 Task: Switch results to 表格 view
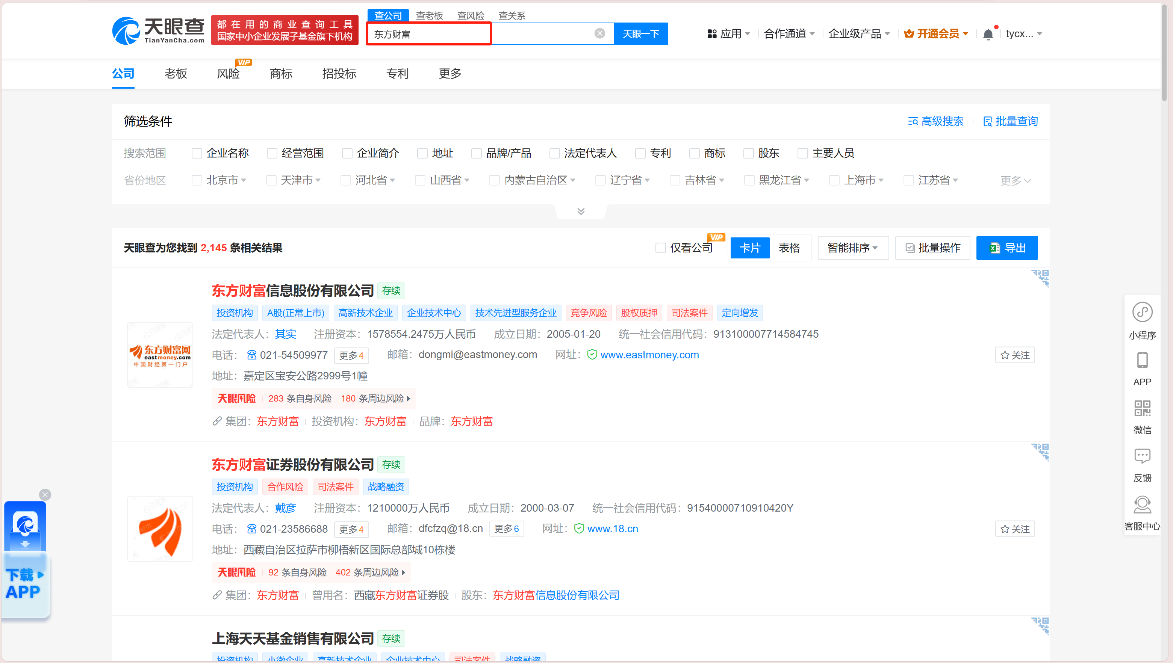click(x=789, y=248)
